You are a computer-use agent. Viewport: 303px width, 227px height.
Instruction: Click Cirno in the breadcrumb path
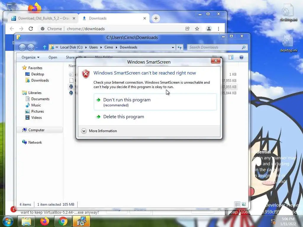[x=109, y=47]
